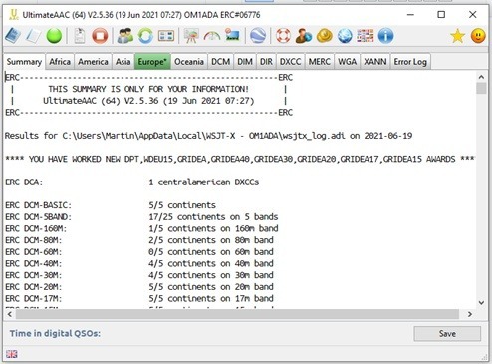Click '2/5 continents on 80m band'
Viewport: 492px width, 364px height.
point(211,240)
